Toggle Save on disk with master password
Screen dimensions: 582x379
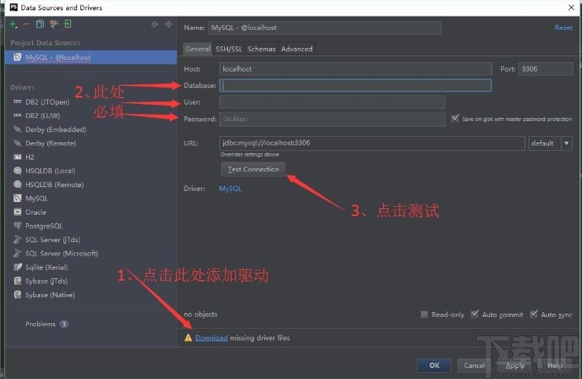[x=455, y=119]
